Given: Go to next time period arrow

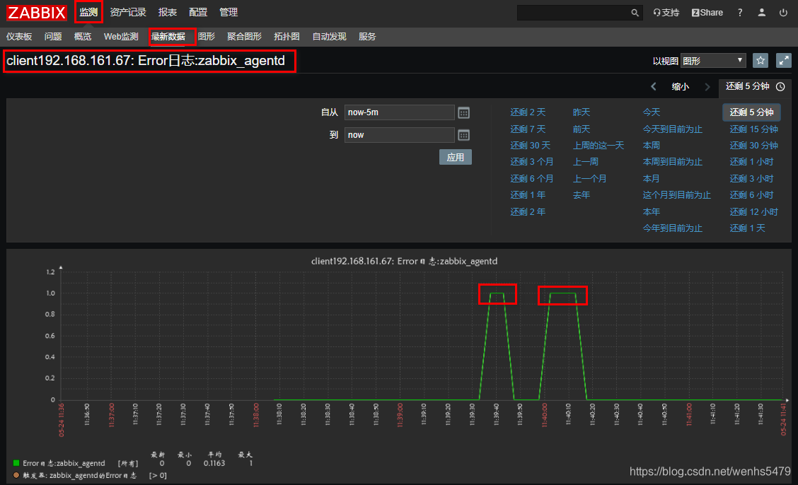Looking at the screenshot, I should pos(707,86).
